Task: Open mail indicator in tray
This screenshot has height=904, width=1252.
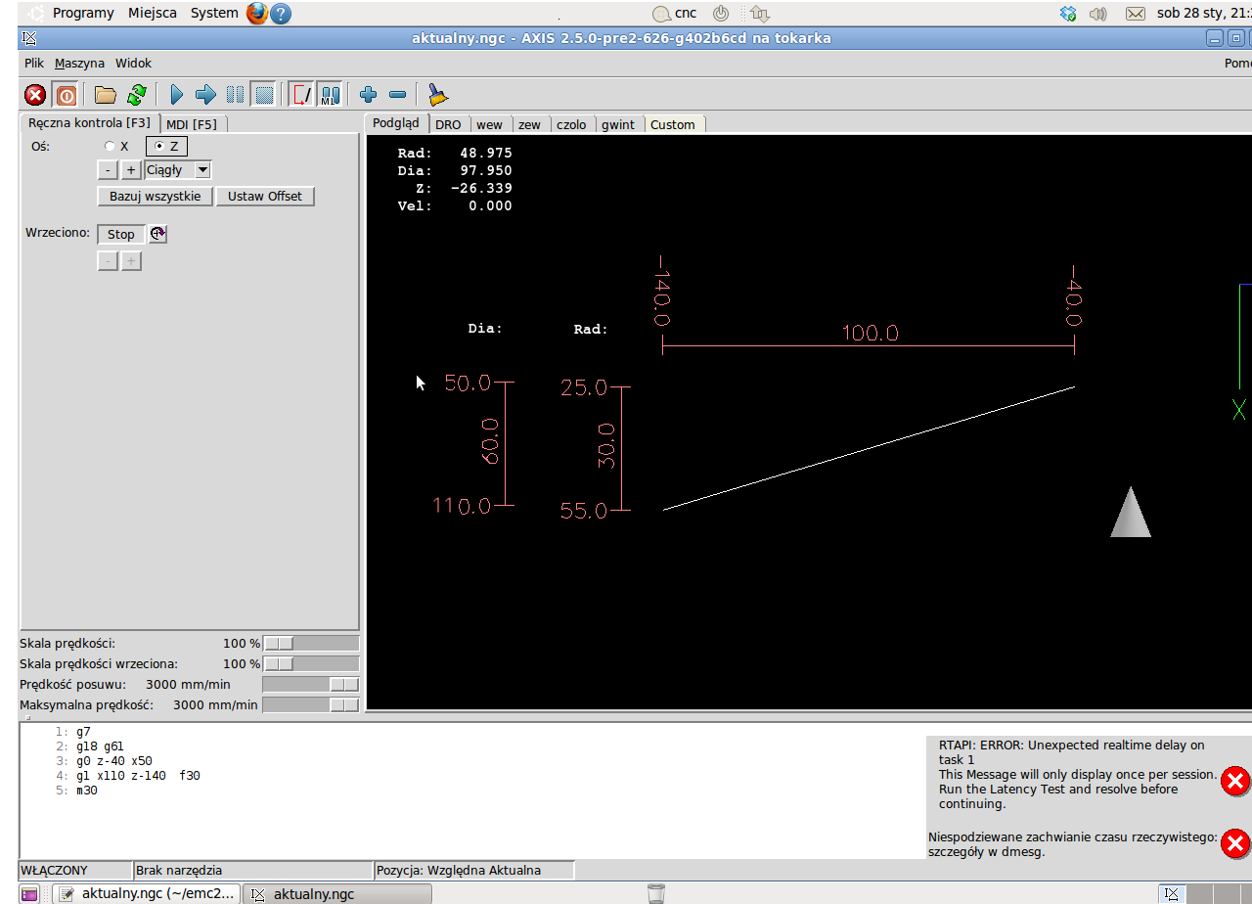Action: click(x=1135, y=14)
